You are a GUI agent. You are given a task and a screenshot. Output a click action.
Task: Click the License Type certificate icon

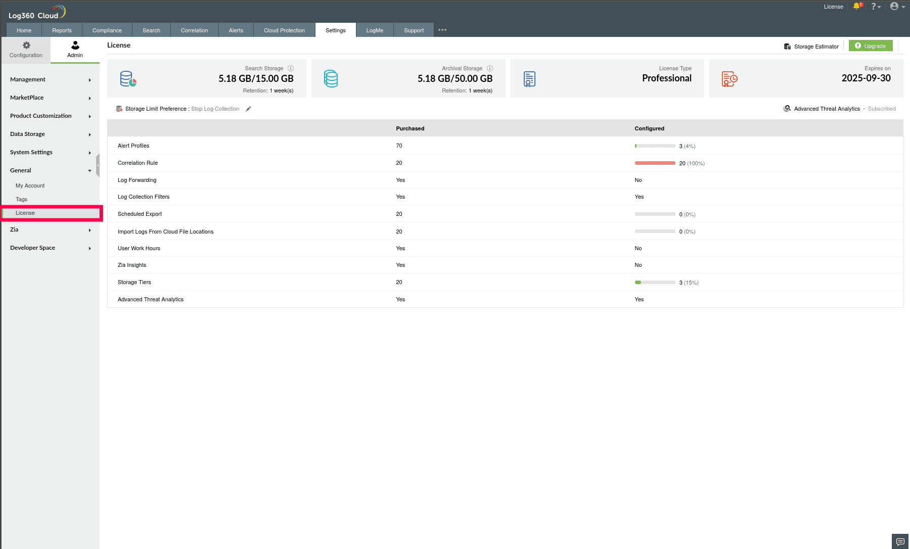click(x=529, y=79)
